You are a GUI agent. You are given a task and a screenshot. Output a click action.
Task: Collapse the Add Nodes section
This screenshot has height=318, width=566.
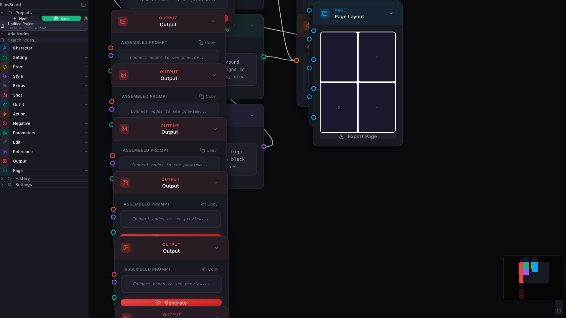click(x=2, y=34)
